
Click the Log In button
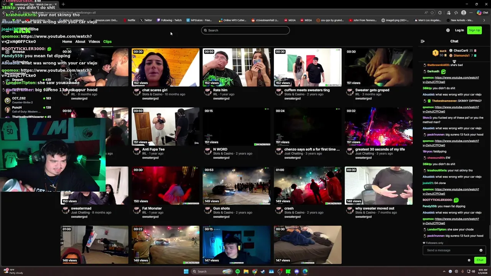[460, 30]
